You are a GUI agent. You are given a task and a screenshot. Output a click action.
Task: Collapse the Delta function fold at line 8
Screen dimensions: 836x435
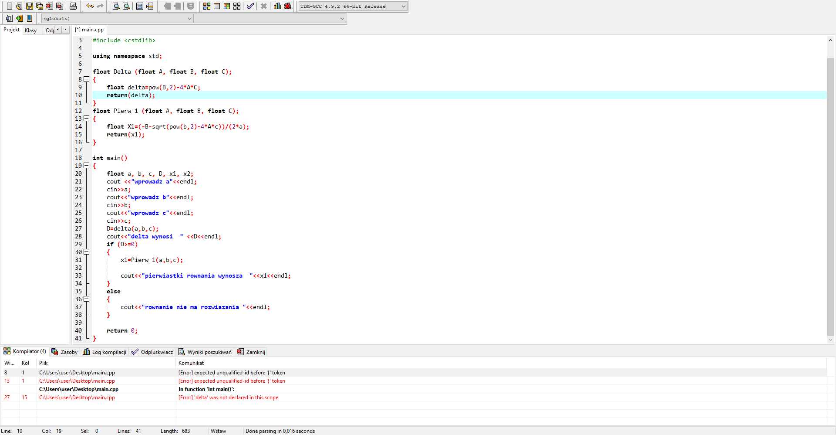click(87, 79)
